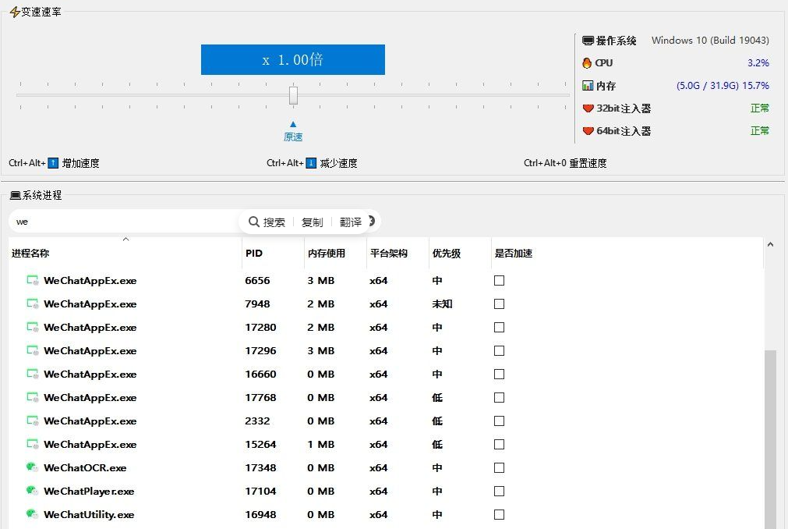The image size is (788, 529).
Task: Toggle acceleration checkbox for PID 17296
Action: pos(499,350)
